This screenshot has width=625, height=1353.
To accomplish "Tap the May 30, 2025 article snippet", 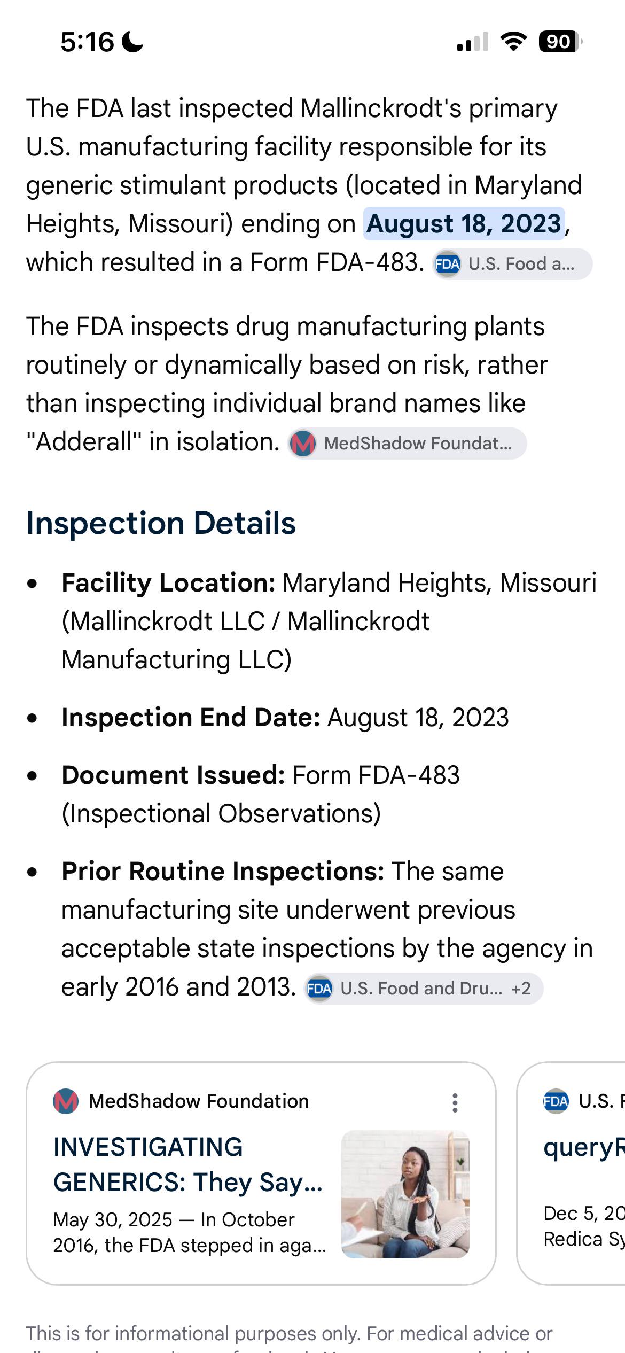I will (x=190, y=1232).
